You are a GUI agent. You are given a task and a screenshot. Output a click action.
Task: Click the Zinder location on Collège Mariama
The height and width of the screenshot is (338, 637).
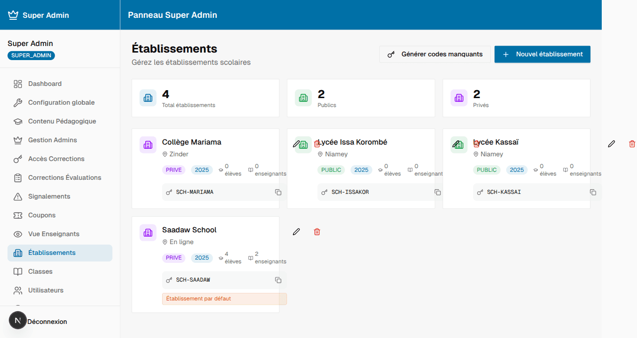tap(175, 154)
